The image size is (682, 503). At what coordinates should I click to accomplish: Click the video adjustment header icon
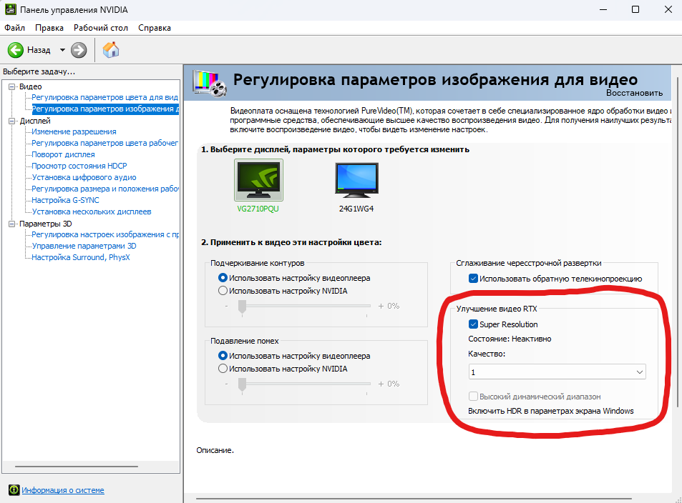[x=210, y=84]
